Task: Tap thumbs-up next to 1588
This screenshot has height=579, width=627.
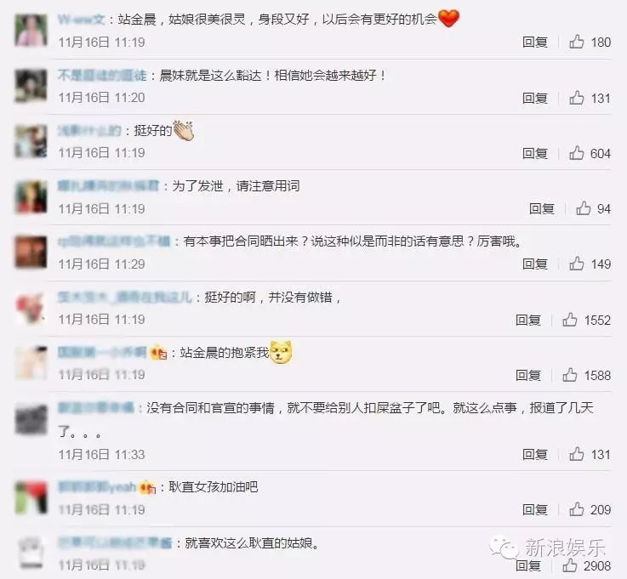Action: [570, 375]
